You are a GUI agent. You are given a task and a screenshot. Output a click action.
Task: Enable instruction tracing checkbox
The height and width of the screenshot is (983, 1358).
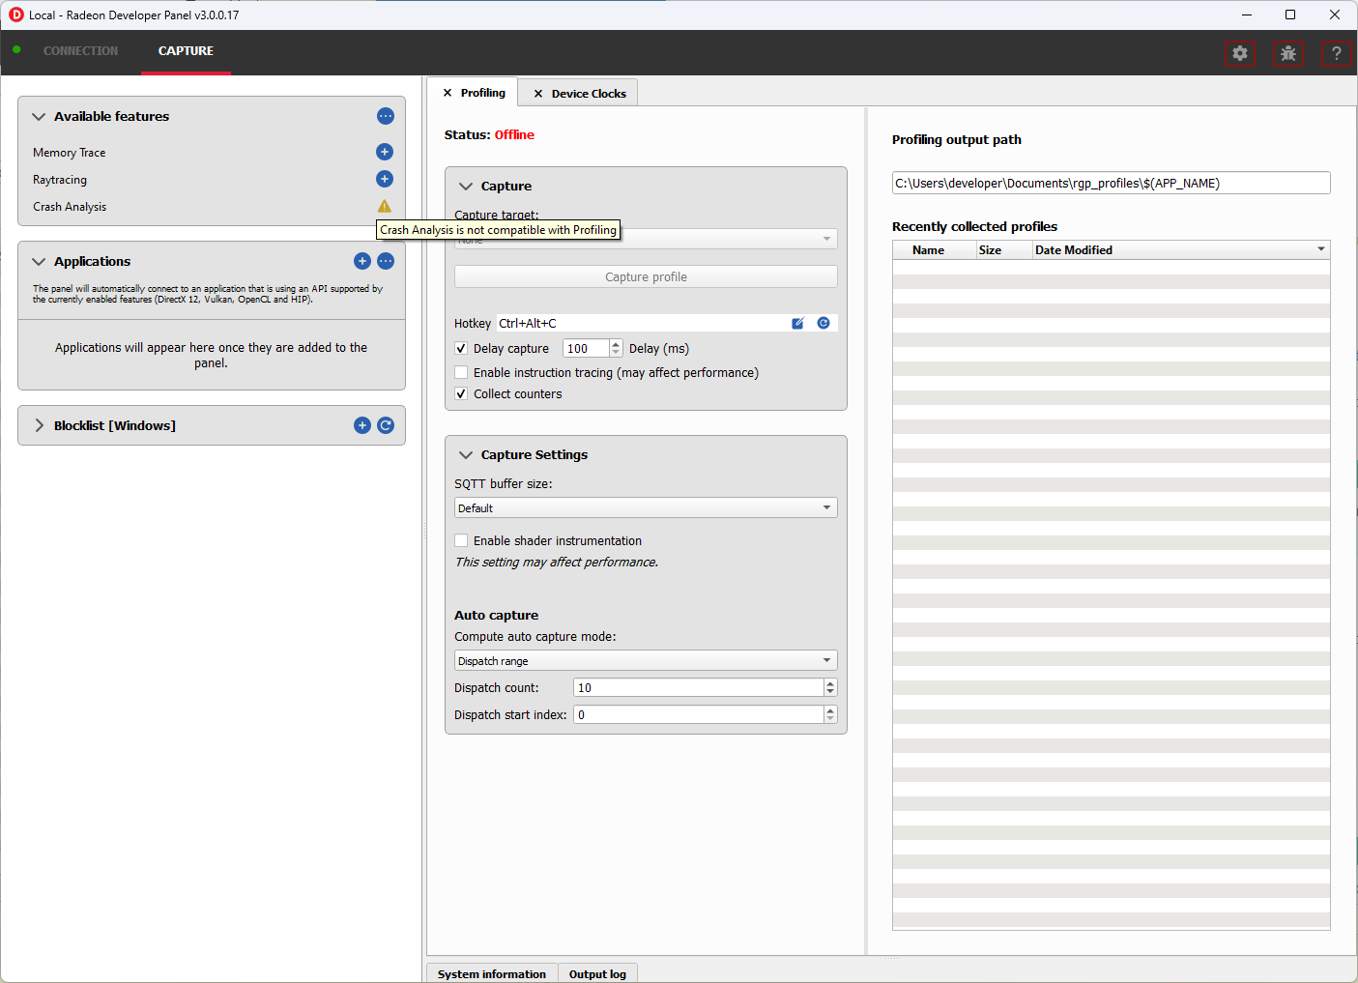461,372
